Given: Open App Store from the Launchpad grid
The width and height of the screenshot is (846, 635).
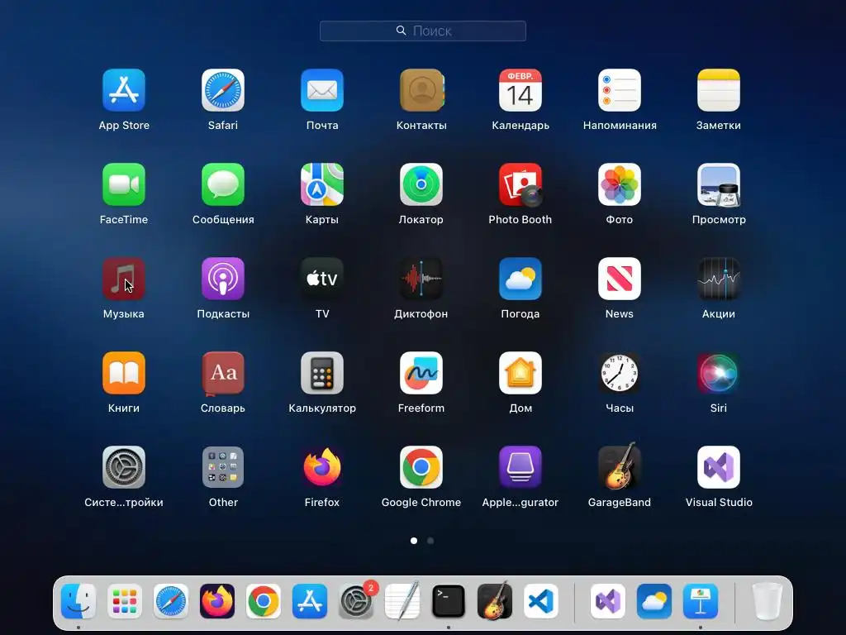Looking at the screenshot, I should (x=124, y=90).
